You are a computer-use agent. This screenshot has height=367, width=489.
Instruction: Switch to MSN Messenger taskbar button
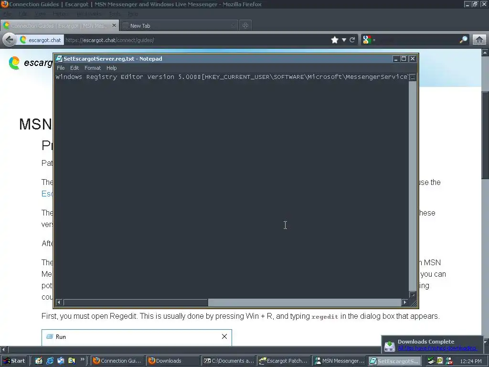pyautogui.click(x=340, y=361)
